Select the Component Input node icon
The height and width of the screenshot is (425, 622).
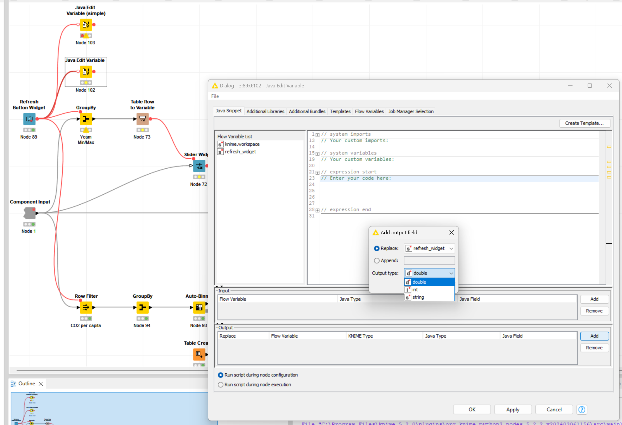pyautogui.click(x=29, y=213)
